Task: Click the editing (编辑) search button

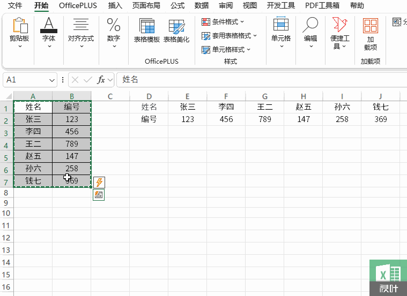Action: coord(310,27)
